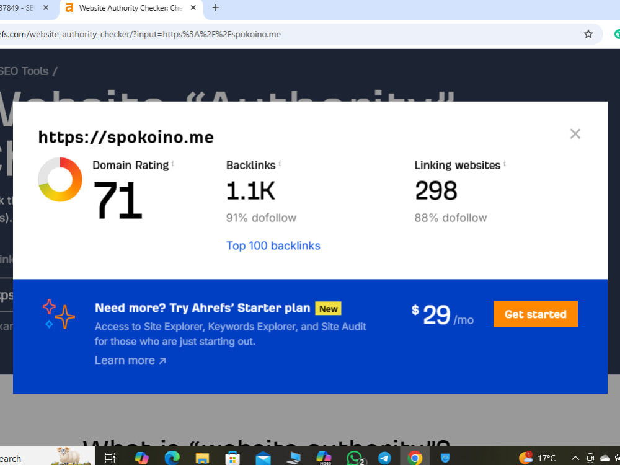The width and height of the screenshot is (620, 465).
Task: Open WhatsApp from the taskbar
Action: coord(355,458)
